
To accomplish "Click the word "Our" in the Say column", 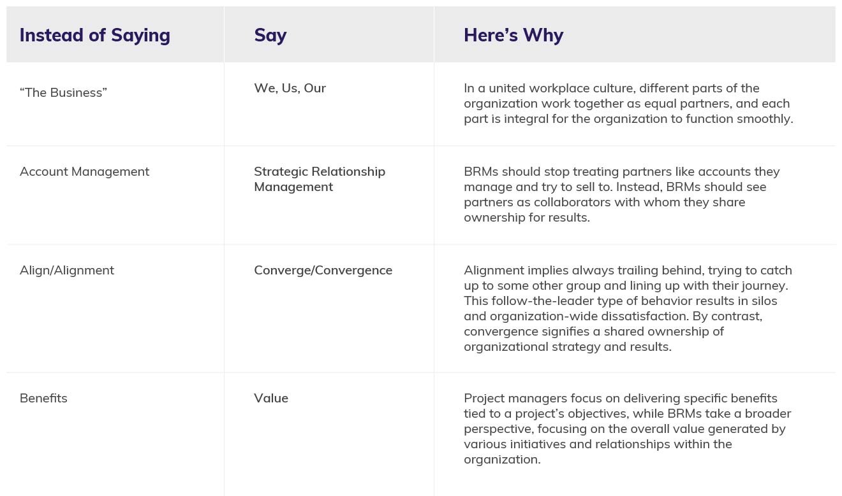I will [x=315, y=89].
